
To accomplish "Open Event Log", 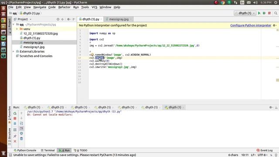I will (265, 150).
